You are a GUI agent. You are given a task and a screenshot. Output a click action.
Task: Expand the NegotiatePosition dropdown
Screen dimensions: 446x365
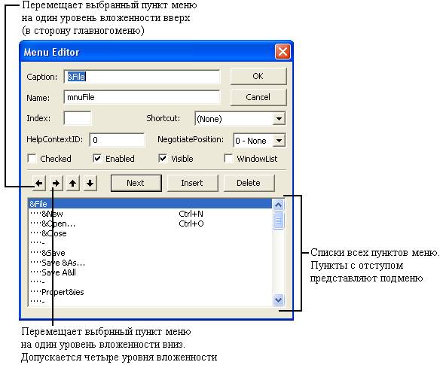[x=279, y=141]
